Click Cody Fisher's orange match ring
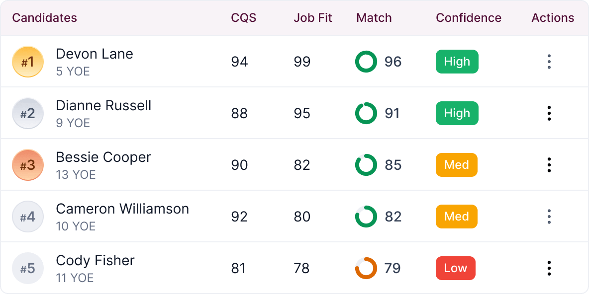 pos(366,268)
